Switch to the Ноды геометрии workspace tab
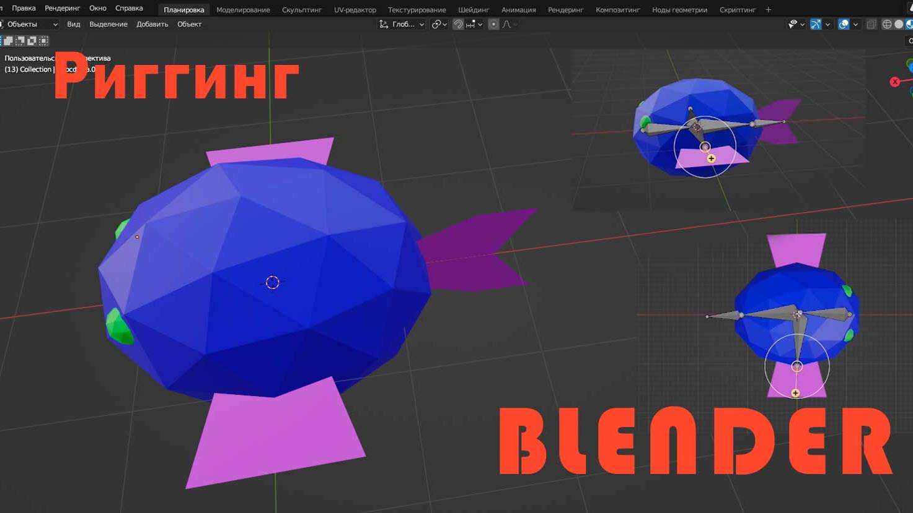The width and height of the screenshot is (913, 513). click(679, 10)
